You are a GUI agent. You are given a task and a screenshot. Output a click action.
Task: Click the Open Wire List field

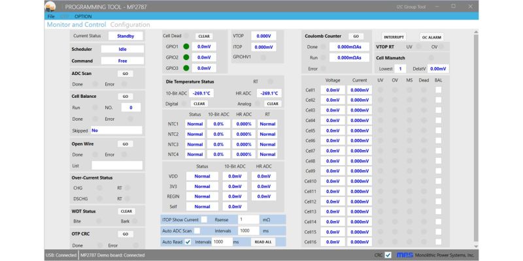click(x=117, y=166)
